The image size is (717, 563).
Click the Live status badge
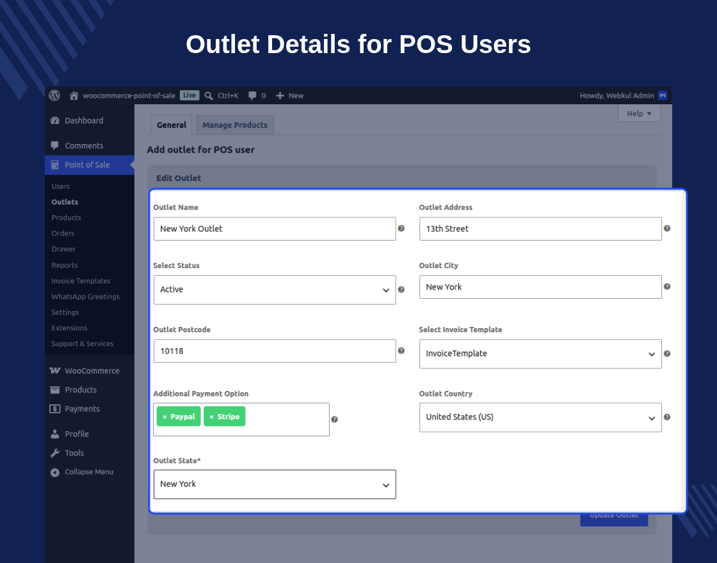(x=189, y=95)
